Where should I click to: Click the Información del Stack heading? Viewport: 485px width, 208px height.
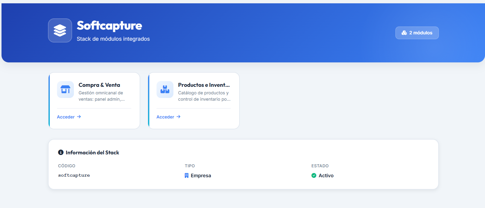(x=92, y=153)
